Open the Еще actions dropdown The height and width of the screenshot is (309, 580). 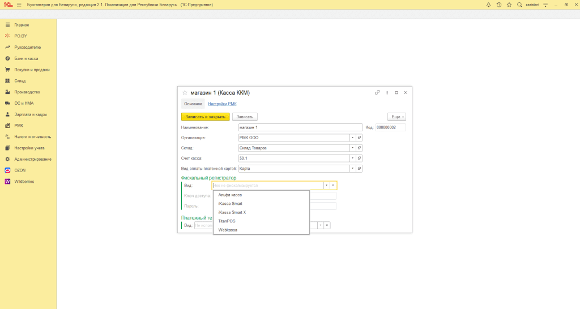[396, 117]
